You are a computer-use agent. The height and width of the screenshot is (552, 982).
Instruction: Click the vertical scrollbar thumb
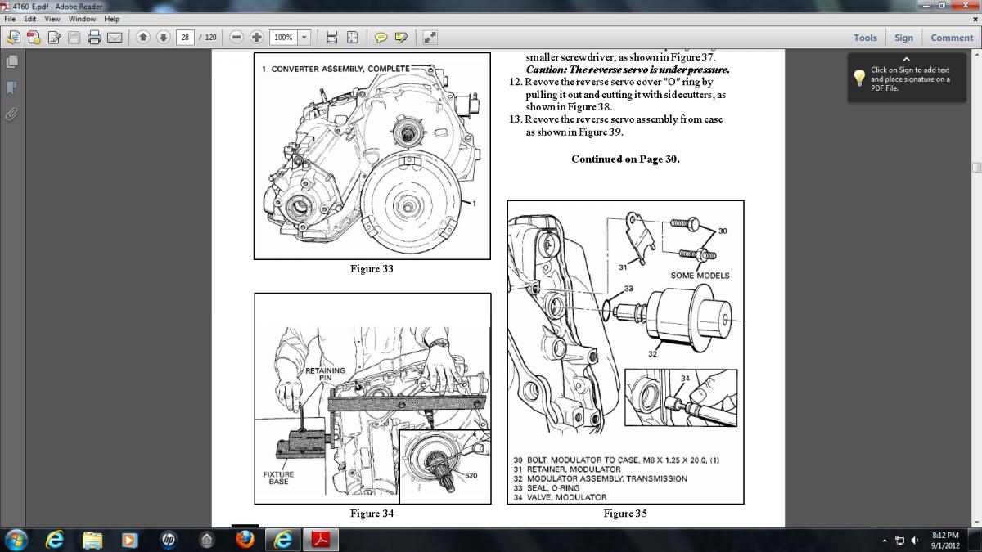pyautogui.click(x=976, y=168)
